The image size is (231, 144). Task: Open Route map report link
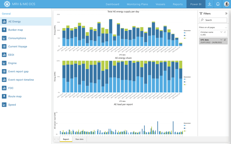click(15, 96)
